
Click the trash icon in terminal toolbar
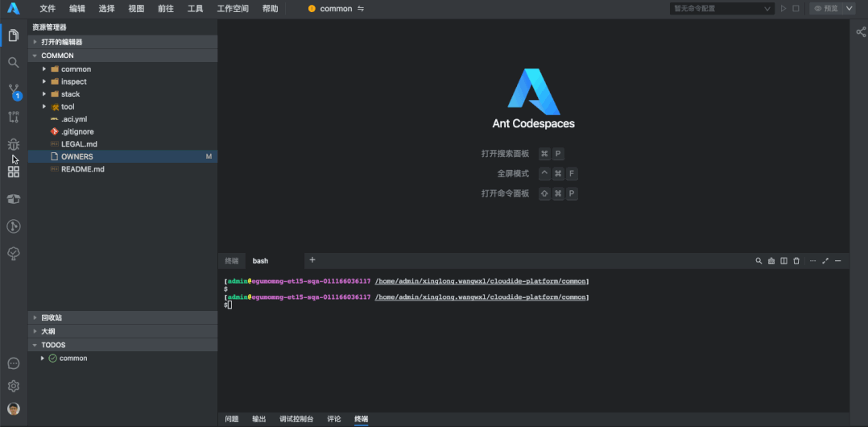796,261
